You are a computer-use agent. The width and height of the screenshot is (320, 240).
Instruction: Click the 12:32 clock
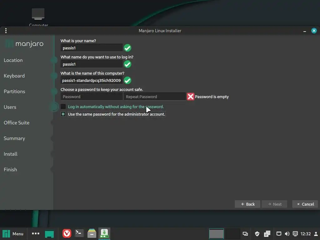306,234
